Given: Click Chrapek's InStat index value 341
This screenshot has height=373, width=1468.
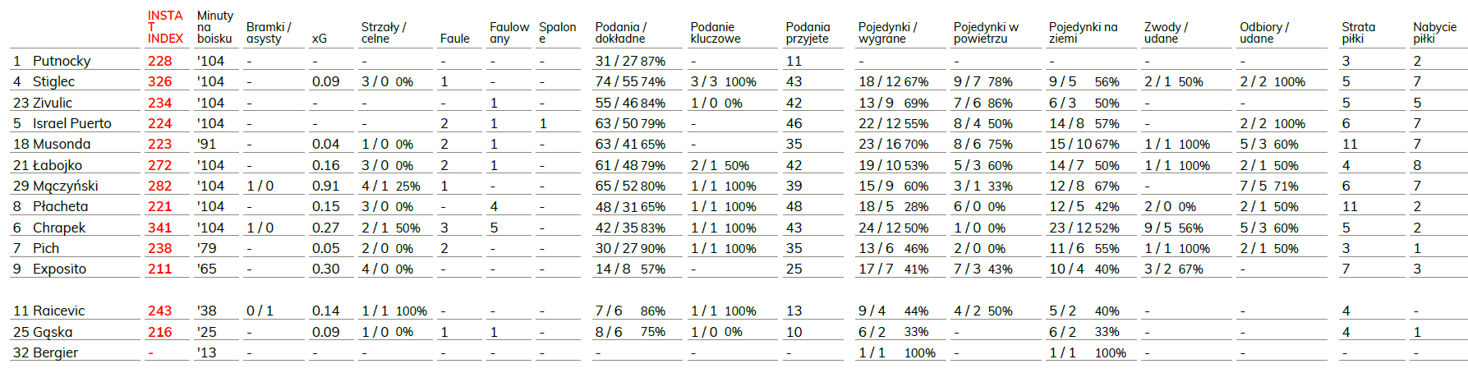Looking at the screenshot, I should tap(159, 228).
